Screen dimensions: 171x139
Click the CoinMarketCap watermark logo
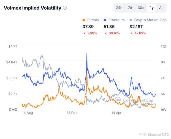(118, 100)
